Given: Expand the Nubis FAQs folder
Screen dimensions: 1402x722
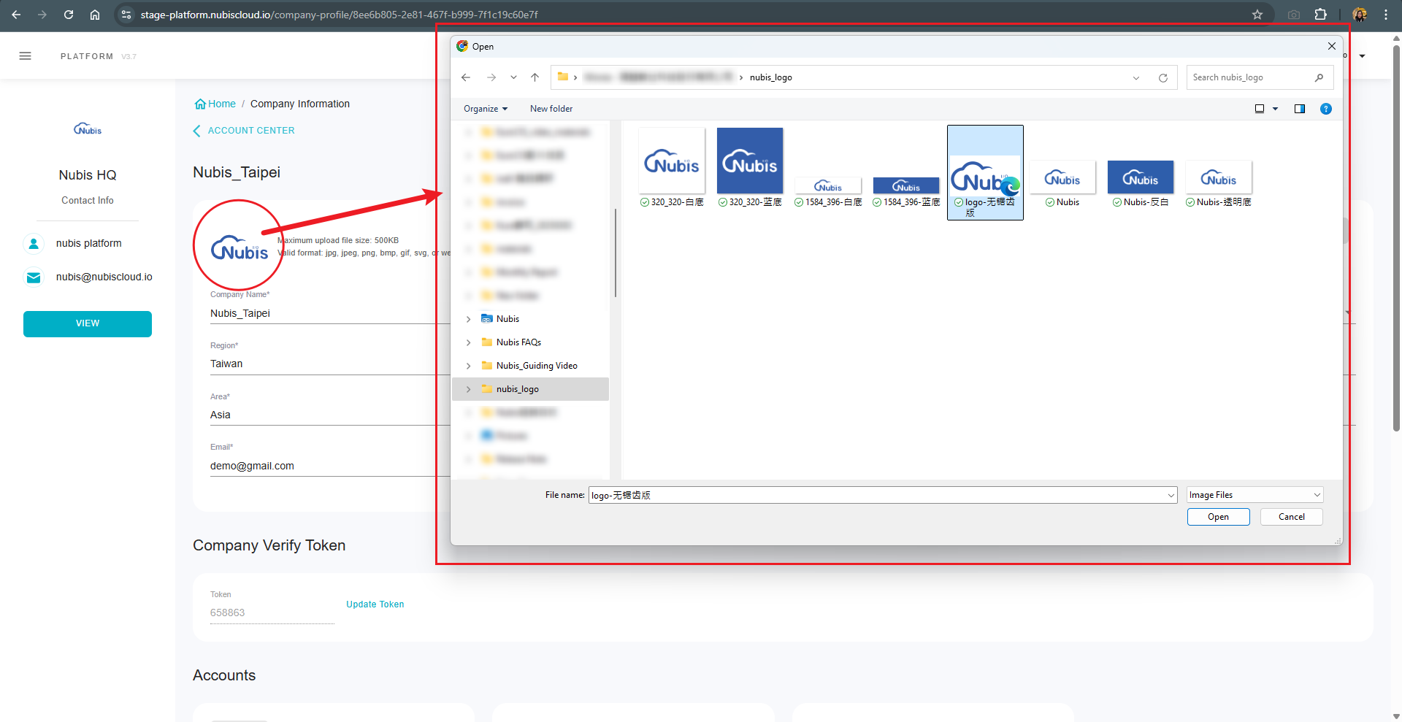Looking at the screenshot, I should pyautogui.click(x=469, y=342).
